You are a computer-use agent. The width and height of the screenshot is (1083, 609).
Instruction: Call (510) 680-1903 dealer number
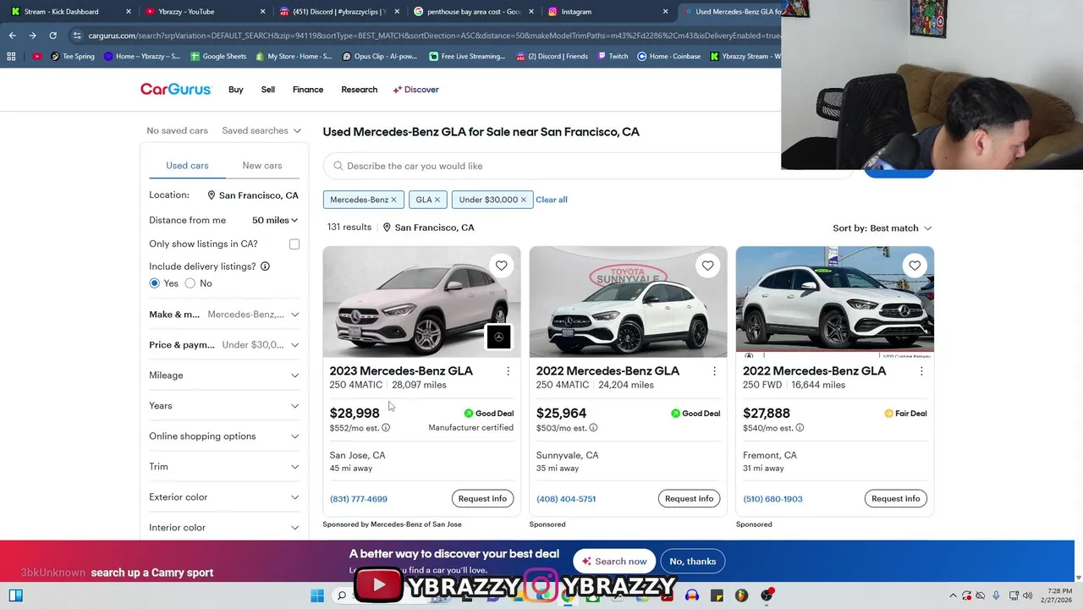pos(772,499)
